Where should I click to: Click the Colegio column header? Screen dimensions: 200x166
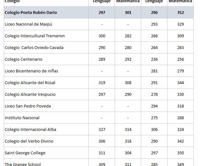[12, 2]
